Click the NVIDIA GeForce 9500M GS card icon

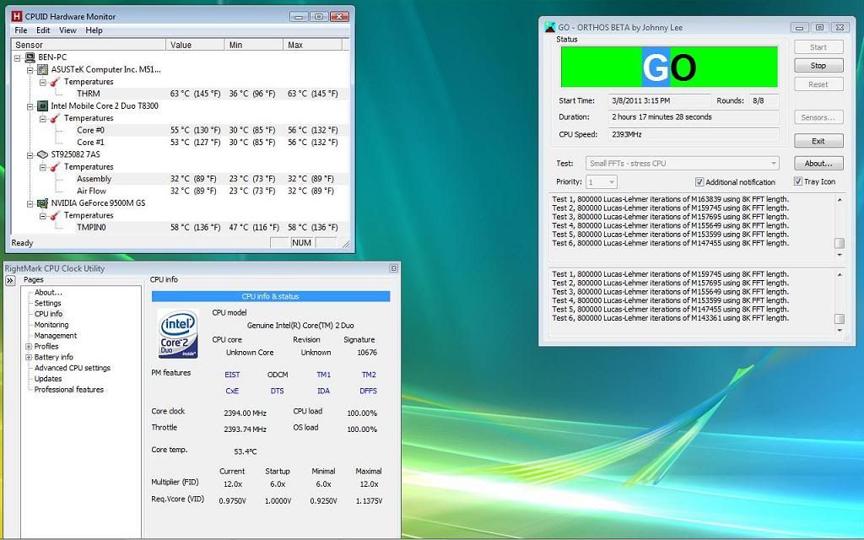coord(42,202)
